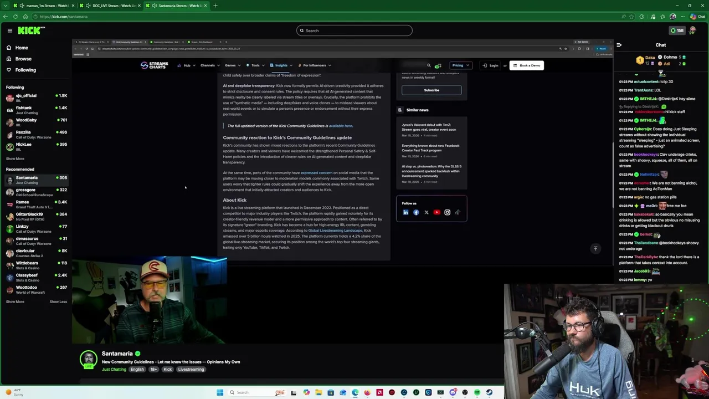Screen dimensions: 709x399
Task: Open Copilot Chat in browser
Action: pyautogui.click(x=697, y=17)
